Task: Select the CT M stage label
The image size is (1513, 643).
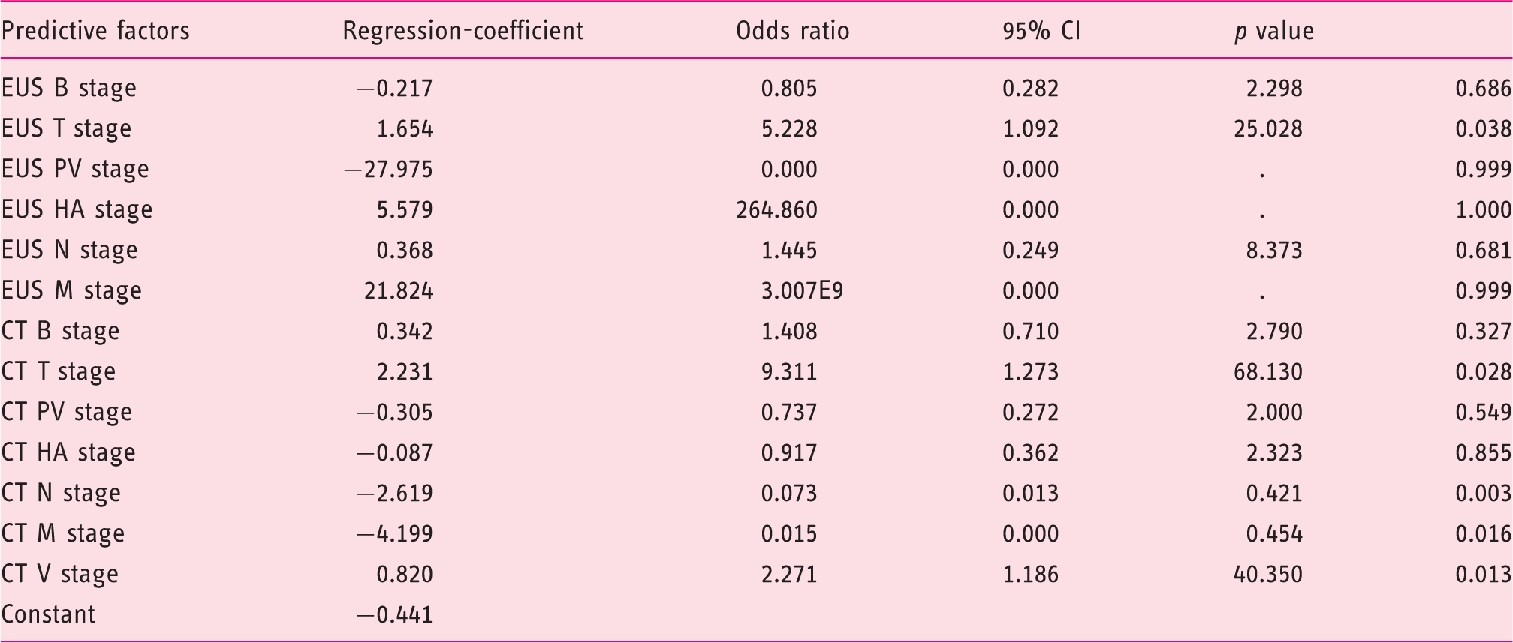Action: pos(63,534)
